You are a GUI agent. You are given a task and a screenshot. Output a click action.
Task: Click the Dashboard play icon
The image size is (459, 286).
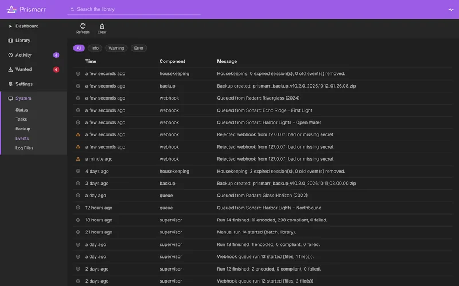(x=10, y=26)
